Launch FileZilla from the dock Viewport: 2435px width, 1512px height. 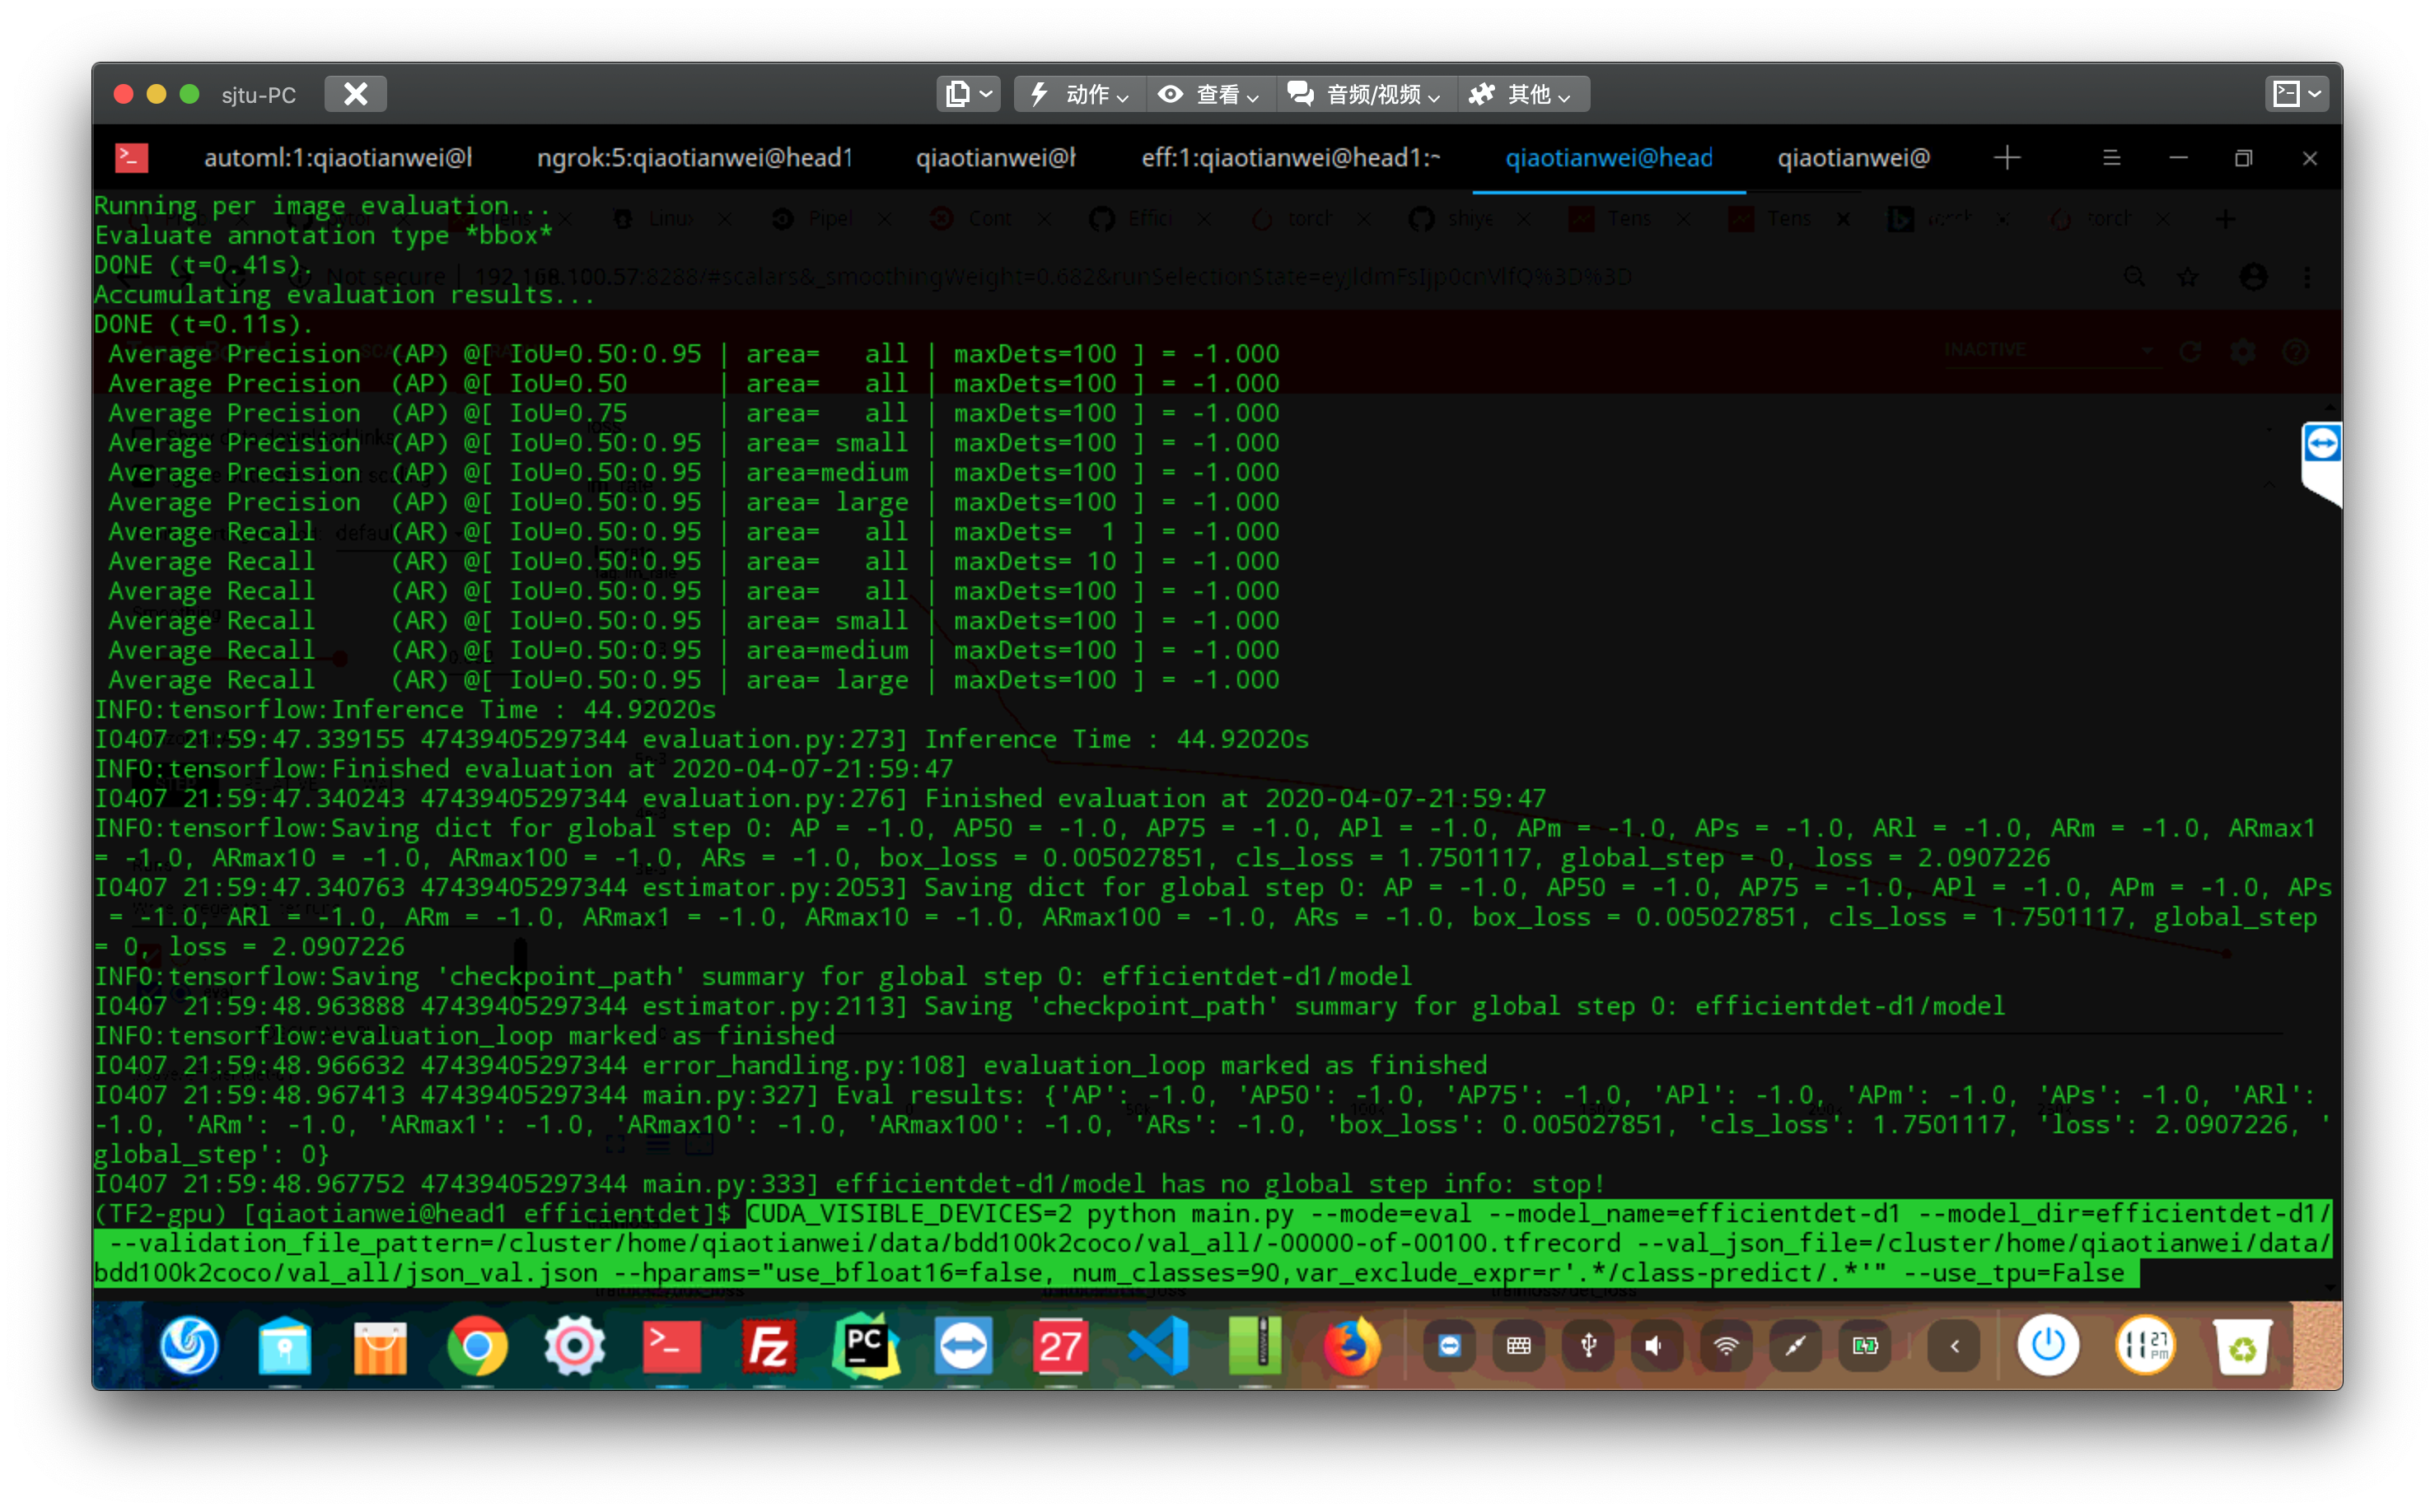point(769,1346)
